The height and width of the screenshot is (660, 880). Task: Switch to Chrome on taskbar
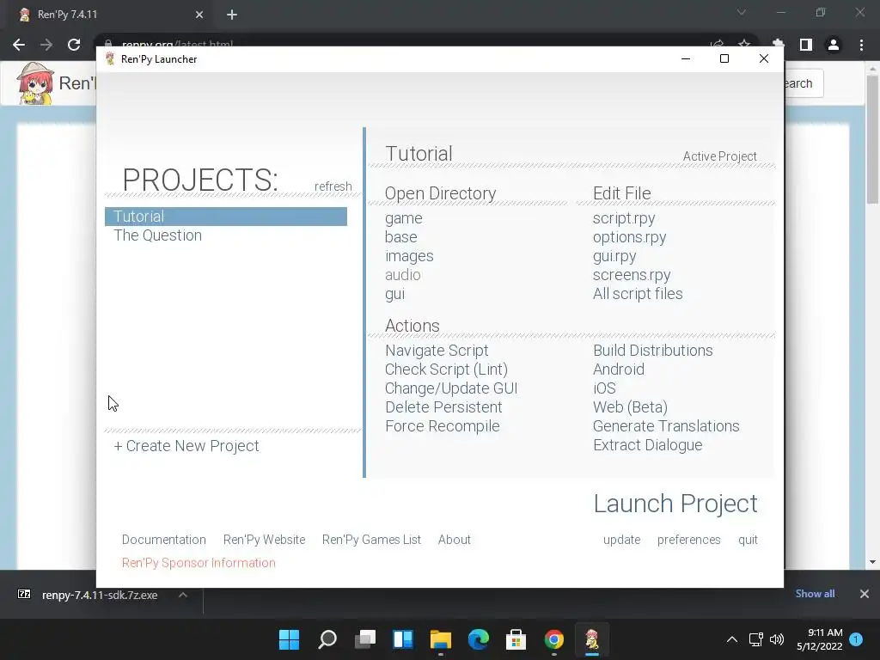(554, 639)
